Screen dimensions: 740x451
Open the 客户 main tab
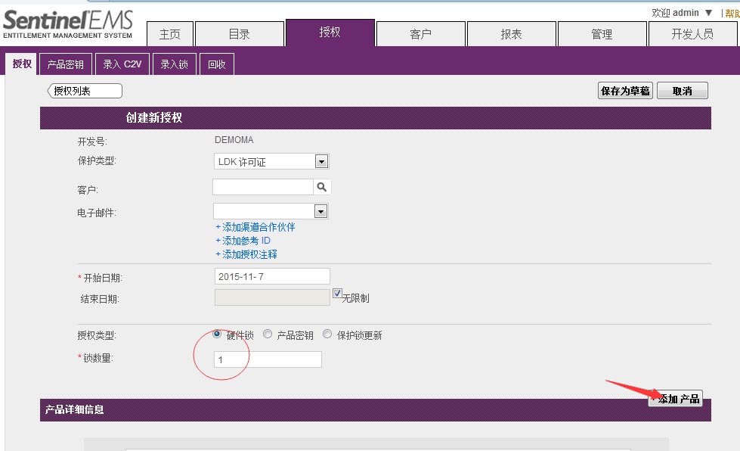click(420, 34)
